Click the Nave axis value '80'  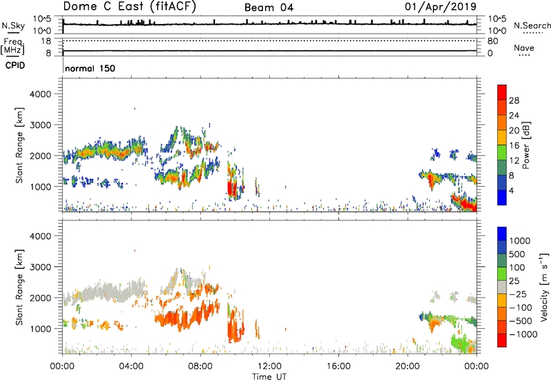pos(492,41)
